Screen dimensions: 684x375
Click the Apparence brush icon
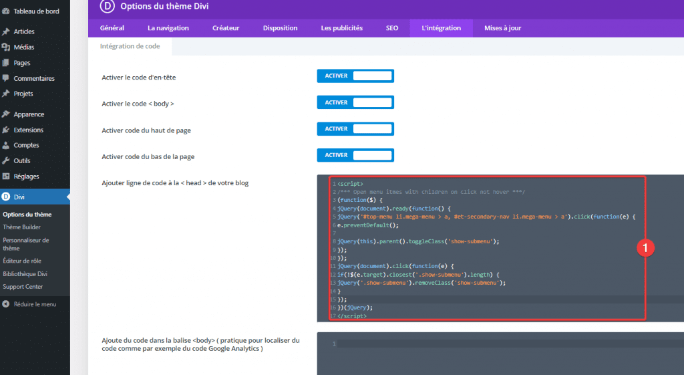tap(5, 114)
